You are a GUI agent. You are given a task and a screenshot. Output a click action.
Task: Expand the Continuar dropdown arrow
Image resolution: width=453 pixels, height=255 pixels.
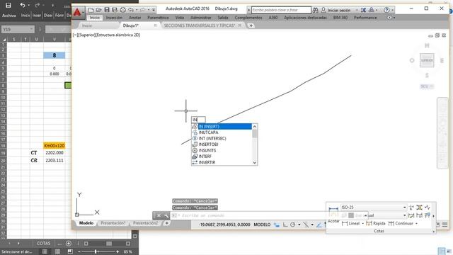tap(416, 224)
